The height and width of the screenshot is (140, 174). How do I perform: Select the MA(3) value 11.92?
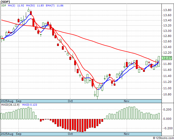coord(21,5)
